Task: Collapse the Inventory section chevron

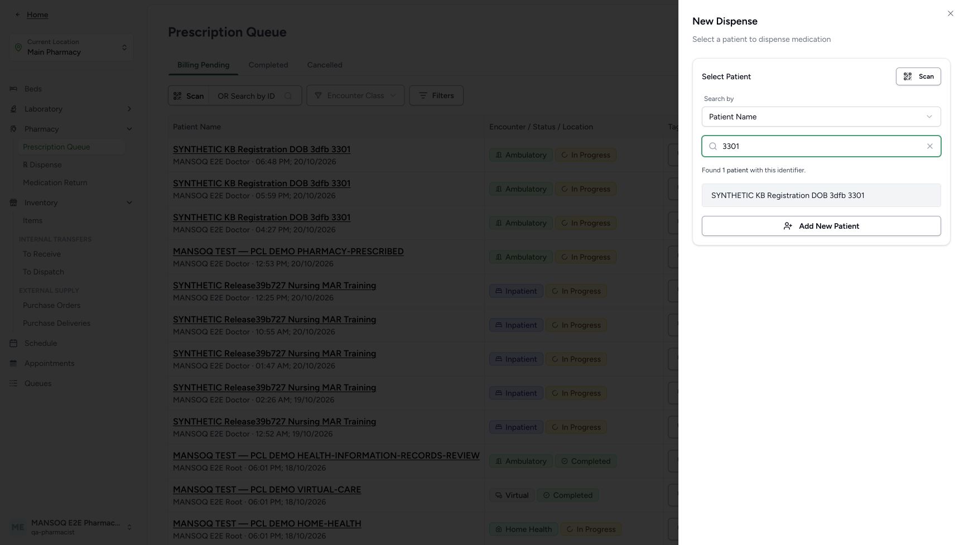Action: [129, 202]
